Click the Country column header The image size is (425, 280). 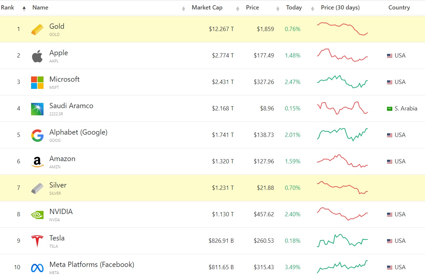[399, 8]
